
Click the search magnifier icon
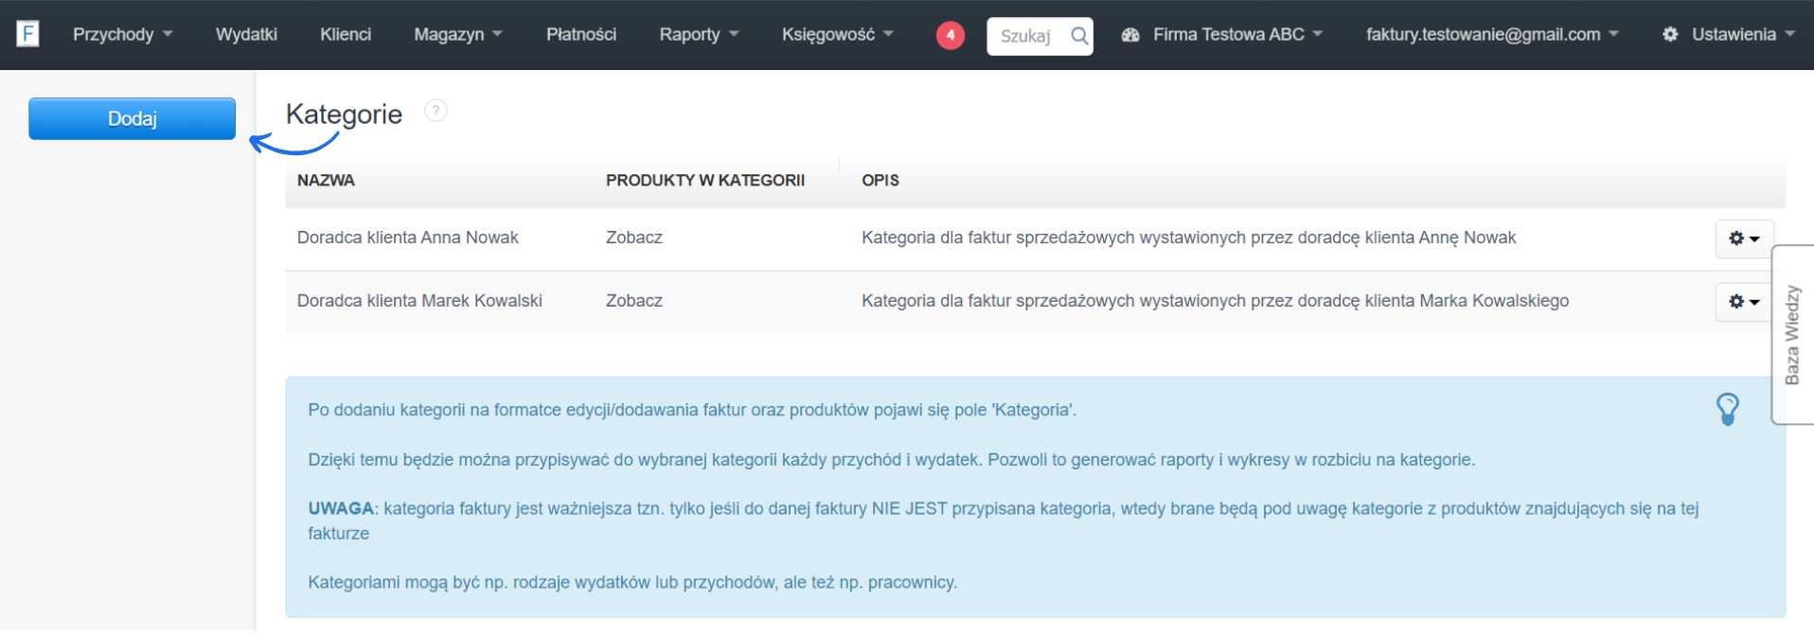pyautogui.click(x=1078, y=36)
